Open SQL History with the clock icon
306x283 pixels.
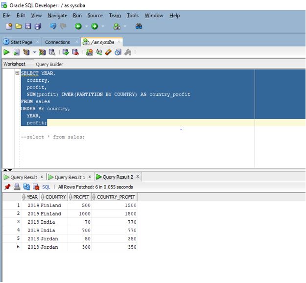118,52
